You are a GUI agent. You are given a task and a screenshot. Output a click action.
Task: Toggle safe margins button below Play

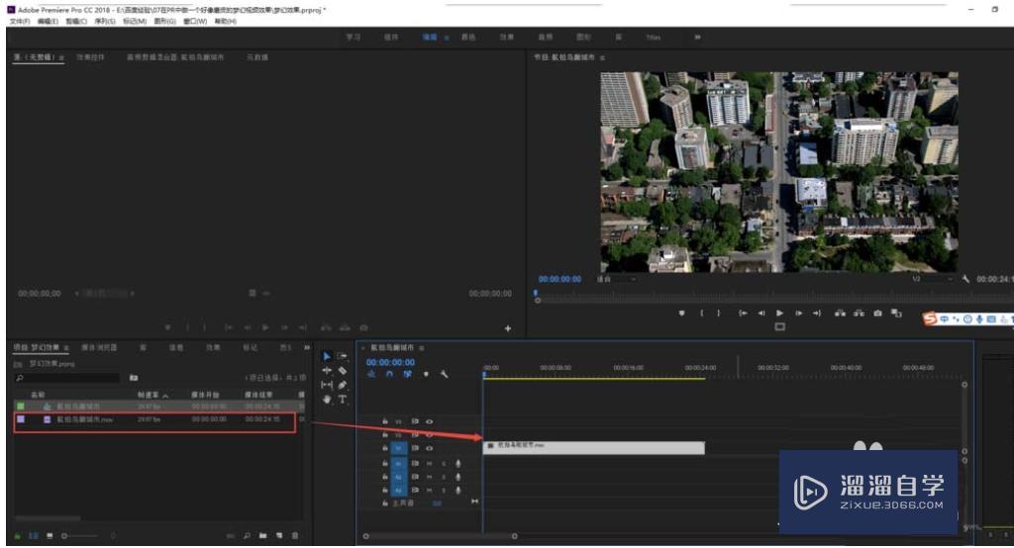tap(780, 327)
